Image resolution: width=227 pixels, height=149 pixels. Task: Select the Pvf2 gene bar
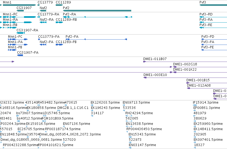97,11
